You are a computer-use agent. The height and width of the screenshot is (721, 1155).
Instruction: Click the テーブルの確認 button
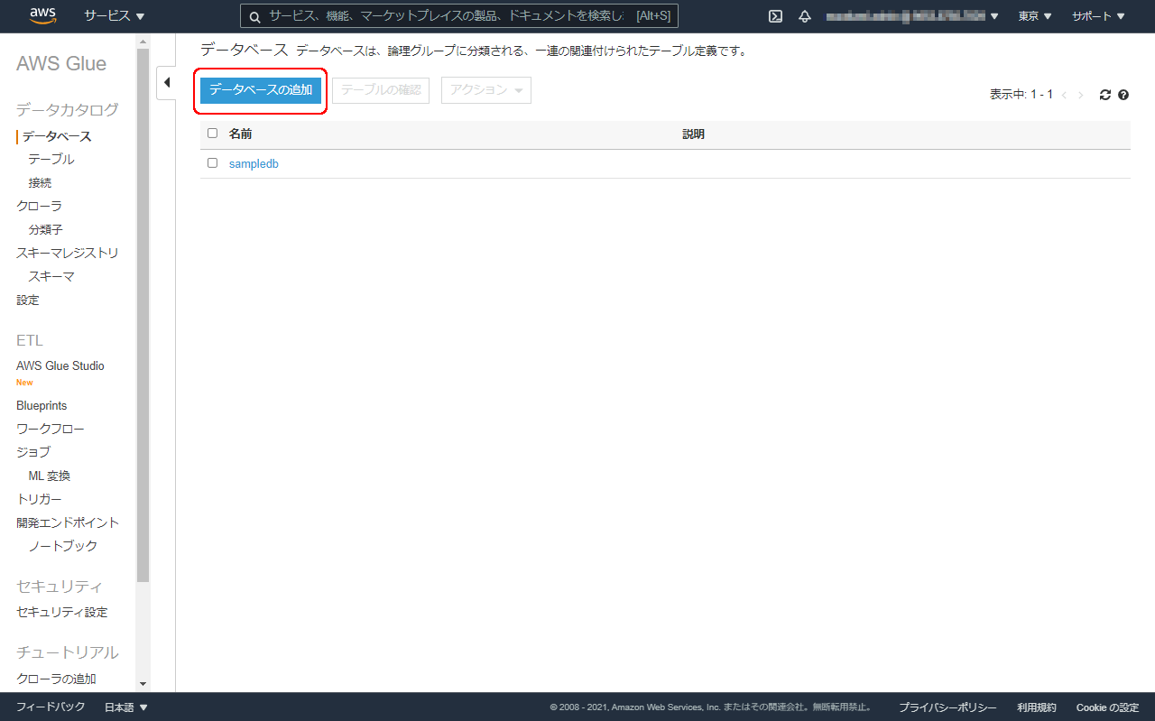(x=381, y=90)
